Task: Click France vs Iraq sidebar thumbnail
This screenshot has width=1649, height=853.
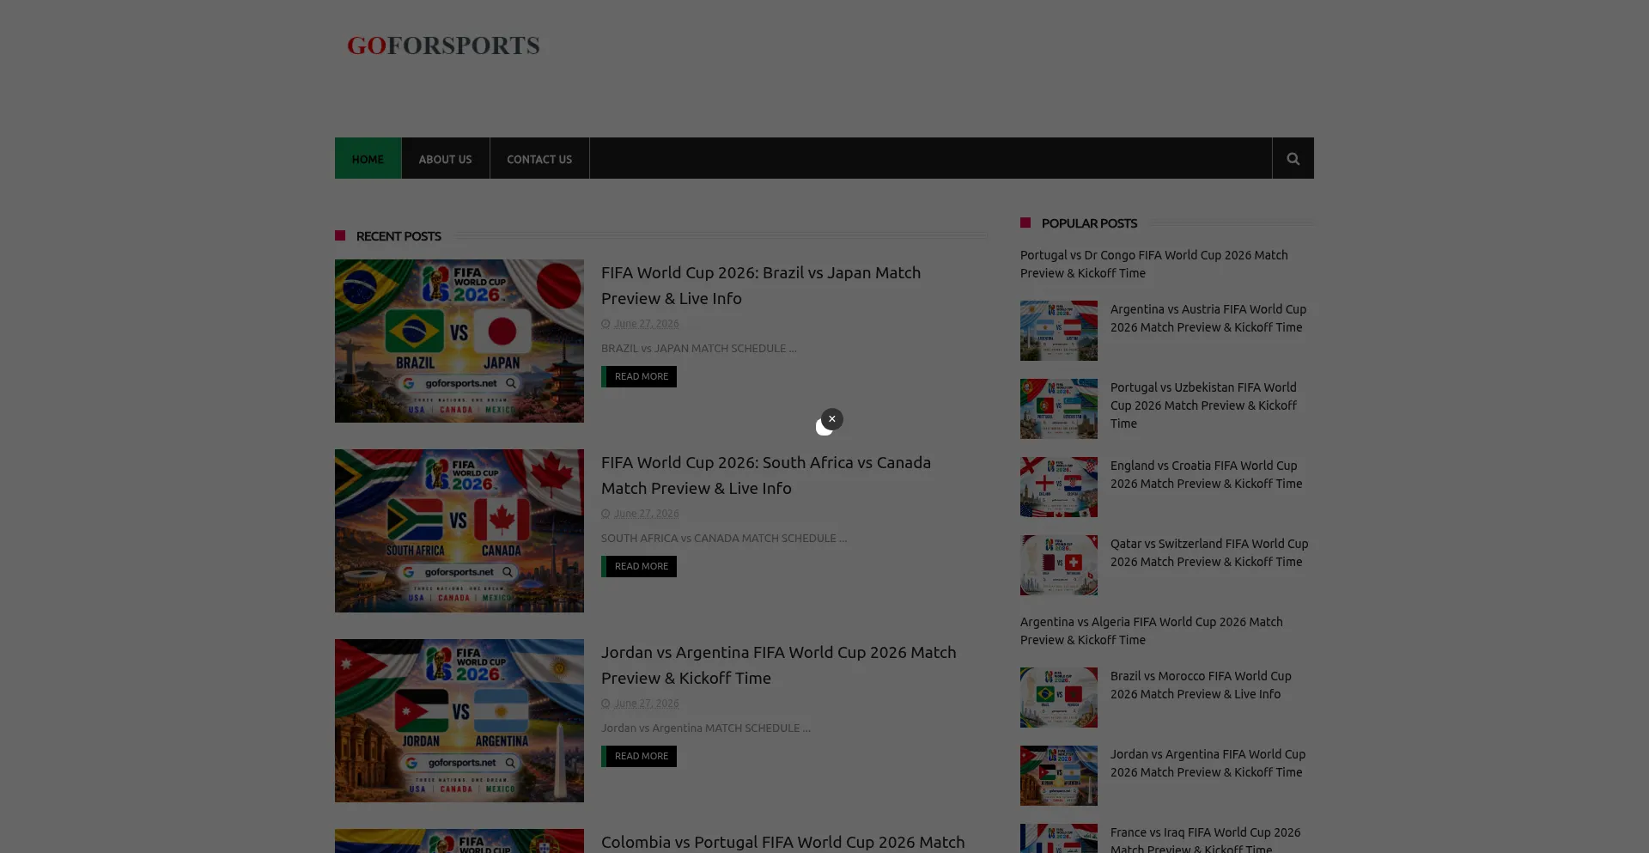Action: coord(1059,838)
